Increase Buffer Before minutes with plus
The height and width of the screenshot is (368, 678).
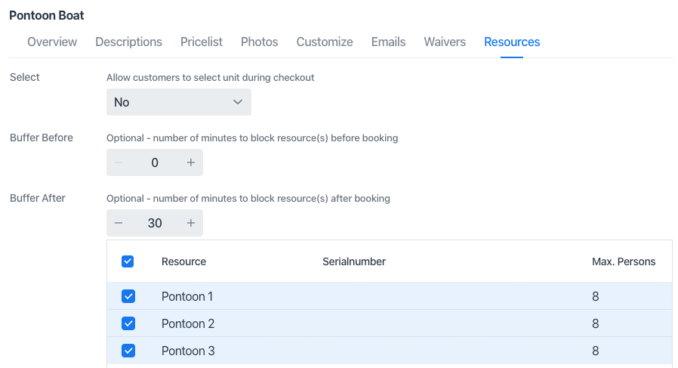[x=191, y=162]
